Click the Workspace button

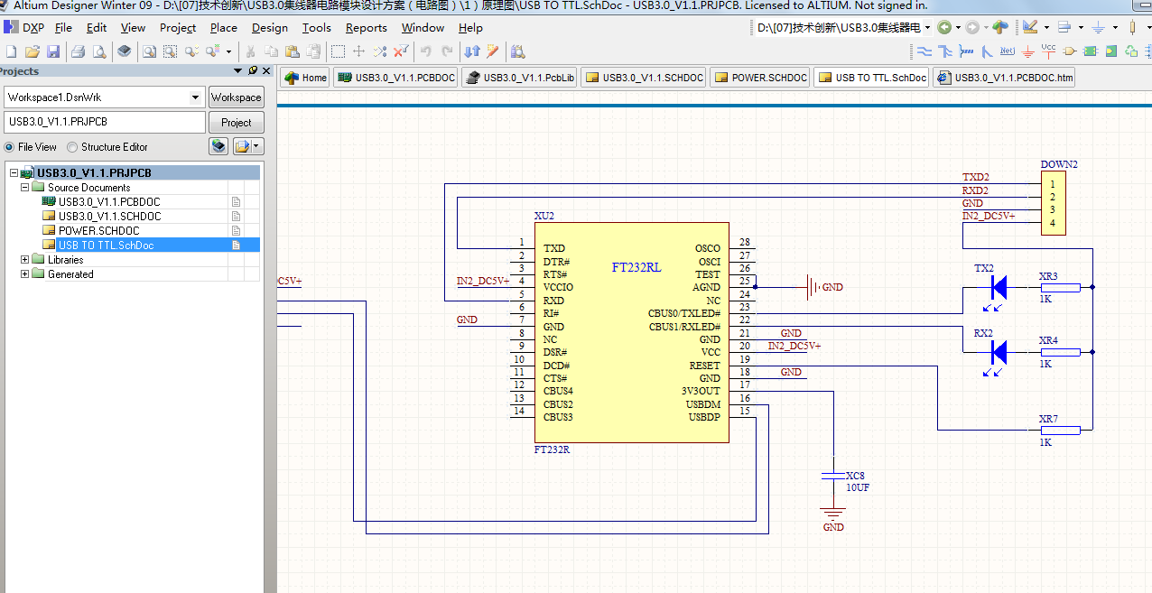[237, 97]
